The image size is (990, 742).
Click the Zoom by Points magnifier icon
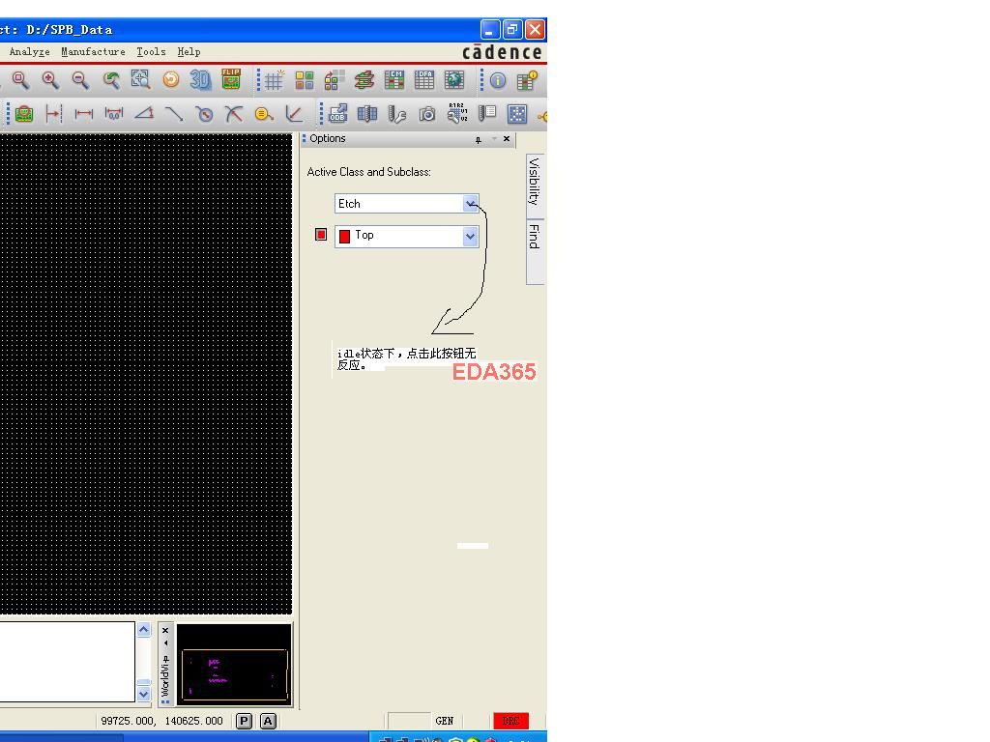pyautogui.click(x=21, y=79)
